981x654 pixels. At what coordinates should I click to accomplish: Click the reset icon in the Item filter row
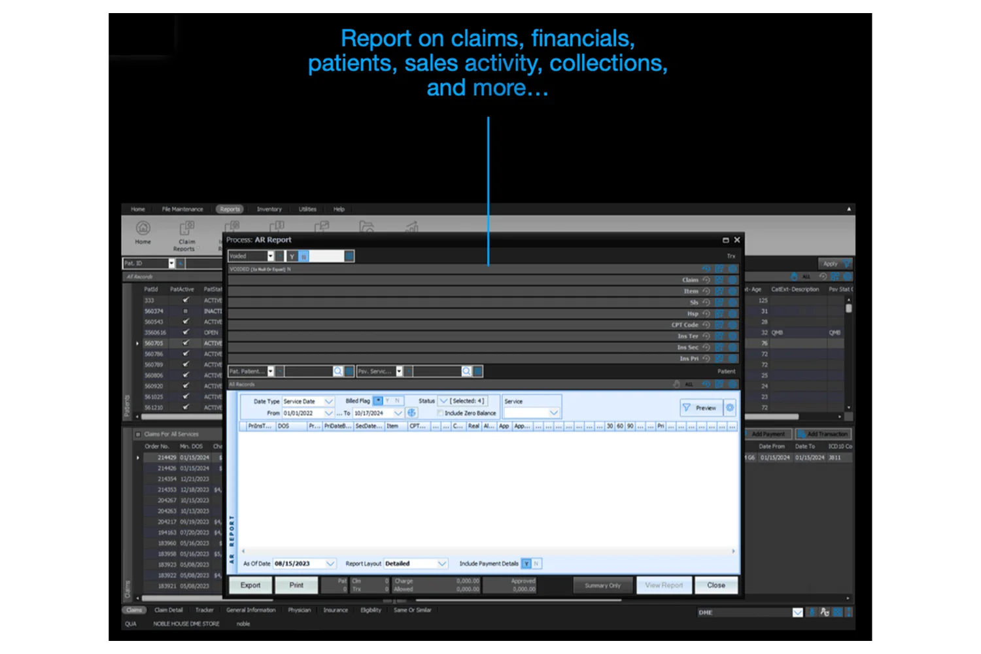pyautogui.click(x=706, y=291)
